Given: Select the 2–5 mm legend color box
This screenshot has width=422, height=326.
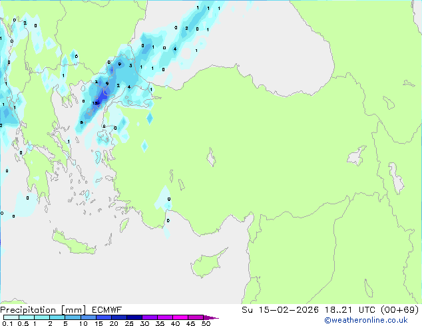Looking at the screenshot, I should (x=57, y=317).
